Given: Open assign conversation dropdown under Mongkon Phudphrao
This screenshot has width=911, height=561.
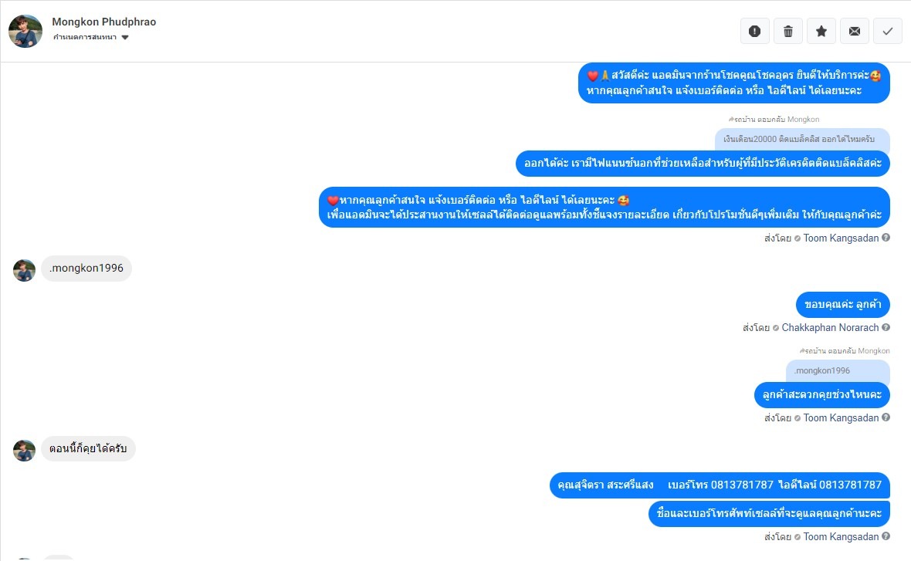Looking at the screenshot, I should pos(90,37).
